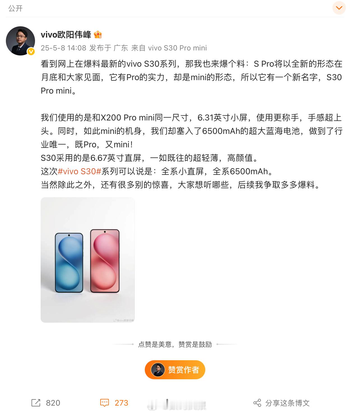Click the small avatar inside 赞赏作者 button

pos(158,370)
